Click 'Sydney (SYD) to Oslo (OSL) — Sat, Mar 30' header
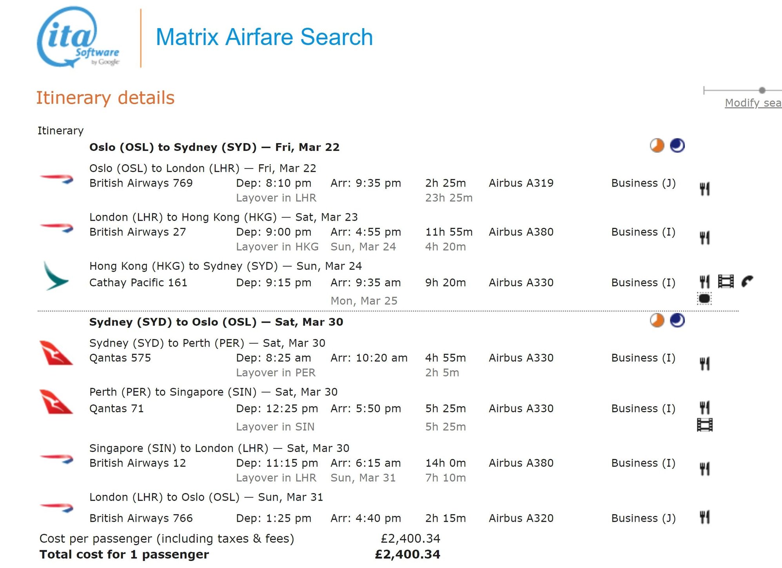 point(216,322)
